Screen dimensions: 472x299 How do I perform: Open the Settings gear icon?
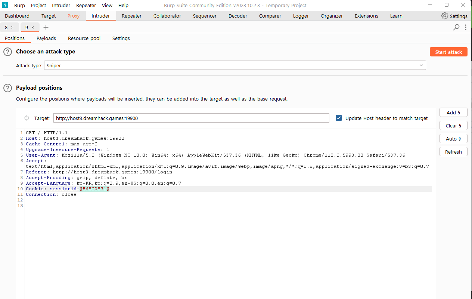444,16
